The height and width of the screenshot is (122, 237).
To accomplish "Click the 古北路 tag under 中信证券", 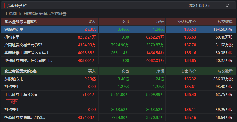I will (12, 102).
